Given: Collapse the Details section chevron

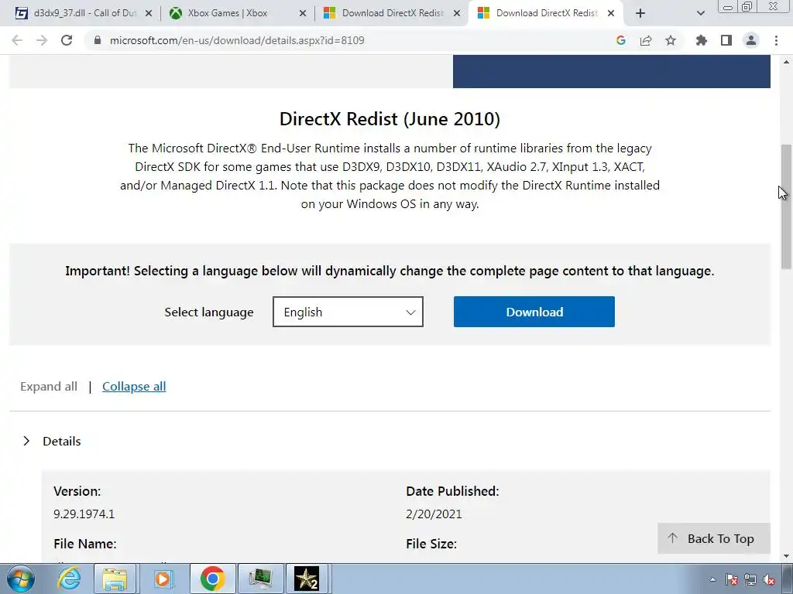Looking at the screenshot, I should click(x=26, y=441).
